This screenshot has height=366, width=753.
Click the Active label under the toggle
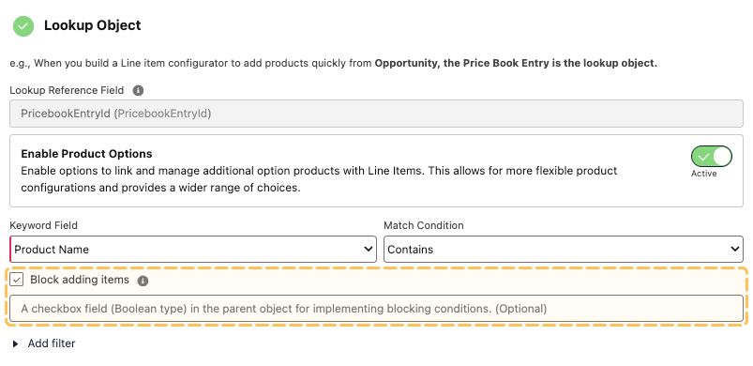click(703, 174)
